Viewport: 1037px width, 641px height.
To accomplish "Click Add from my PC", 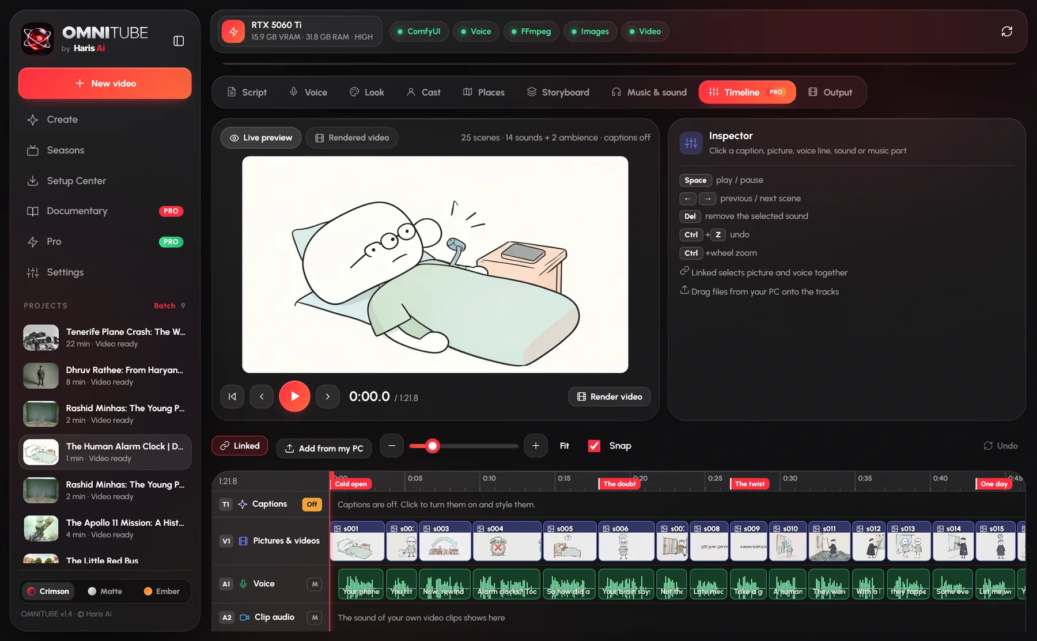I will (x=324, y=448).
